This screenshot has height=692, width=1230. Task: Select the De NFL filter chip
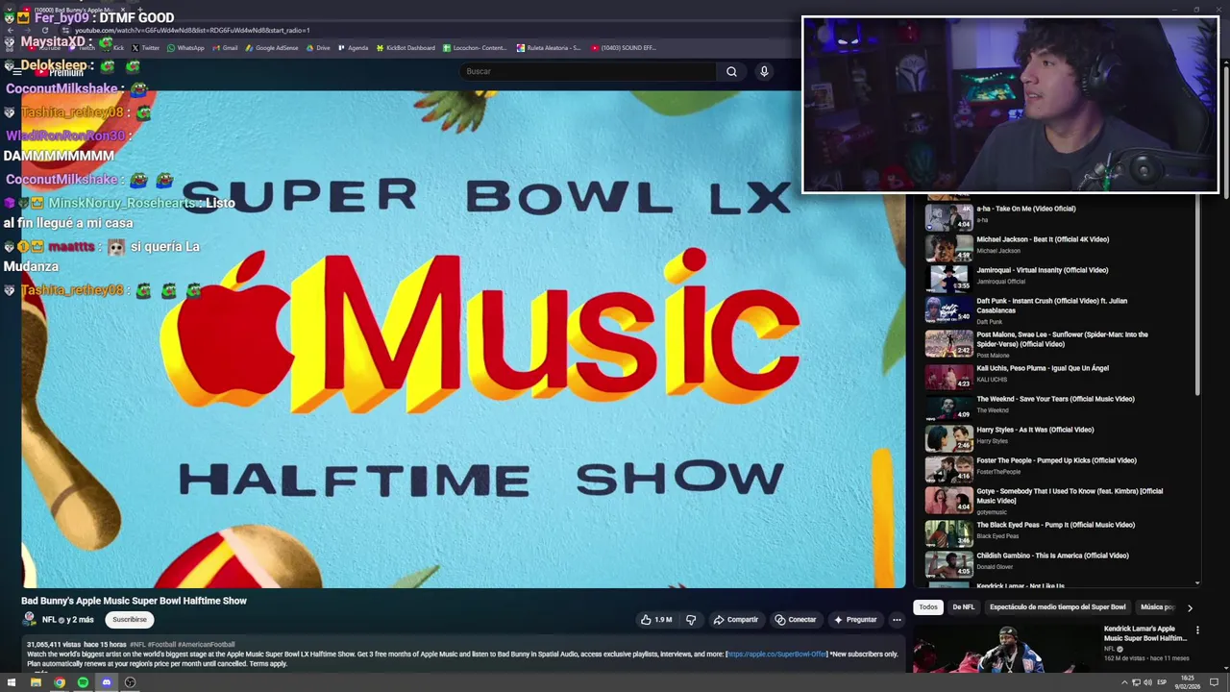964,607
